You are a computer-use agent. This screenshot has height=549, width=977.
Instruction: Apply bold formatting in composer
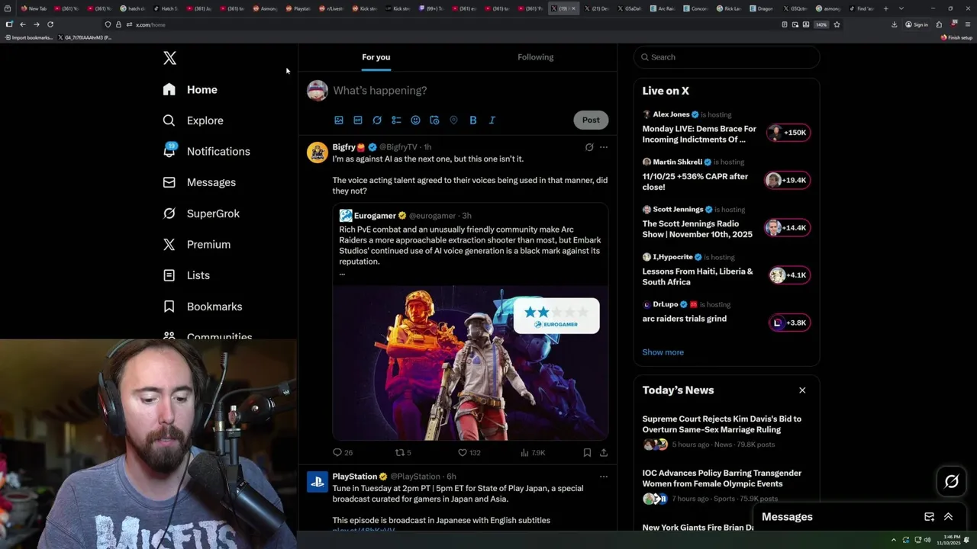click(x=473, y=120)
